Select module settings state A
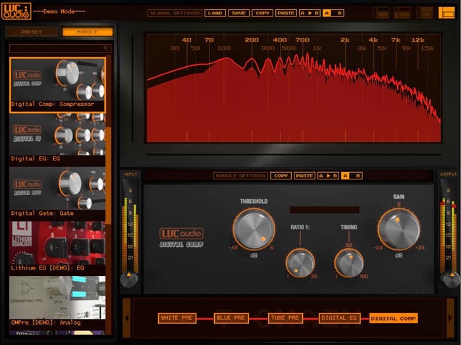461x345 pixels. [x=344, y=175]
